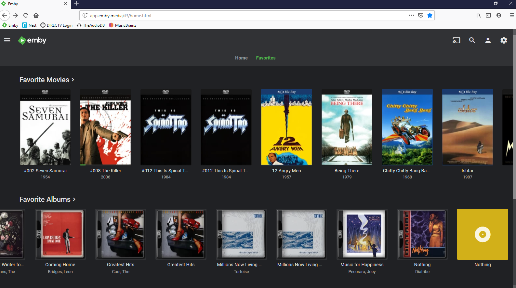Open the Music for Happiness album cover

(362, 234)
